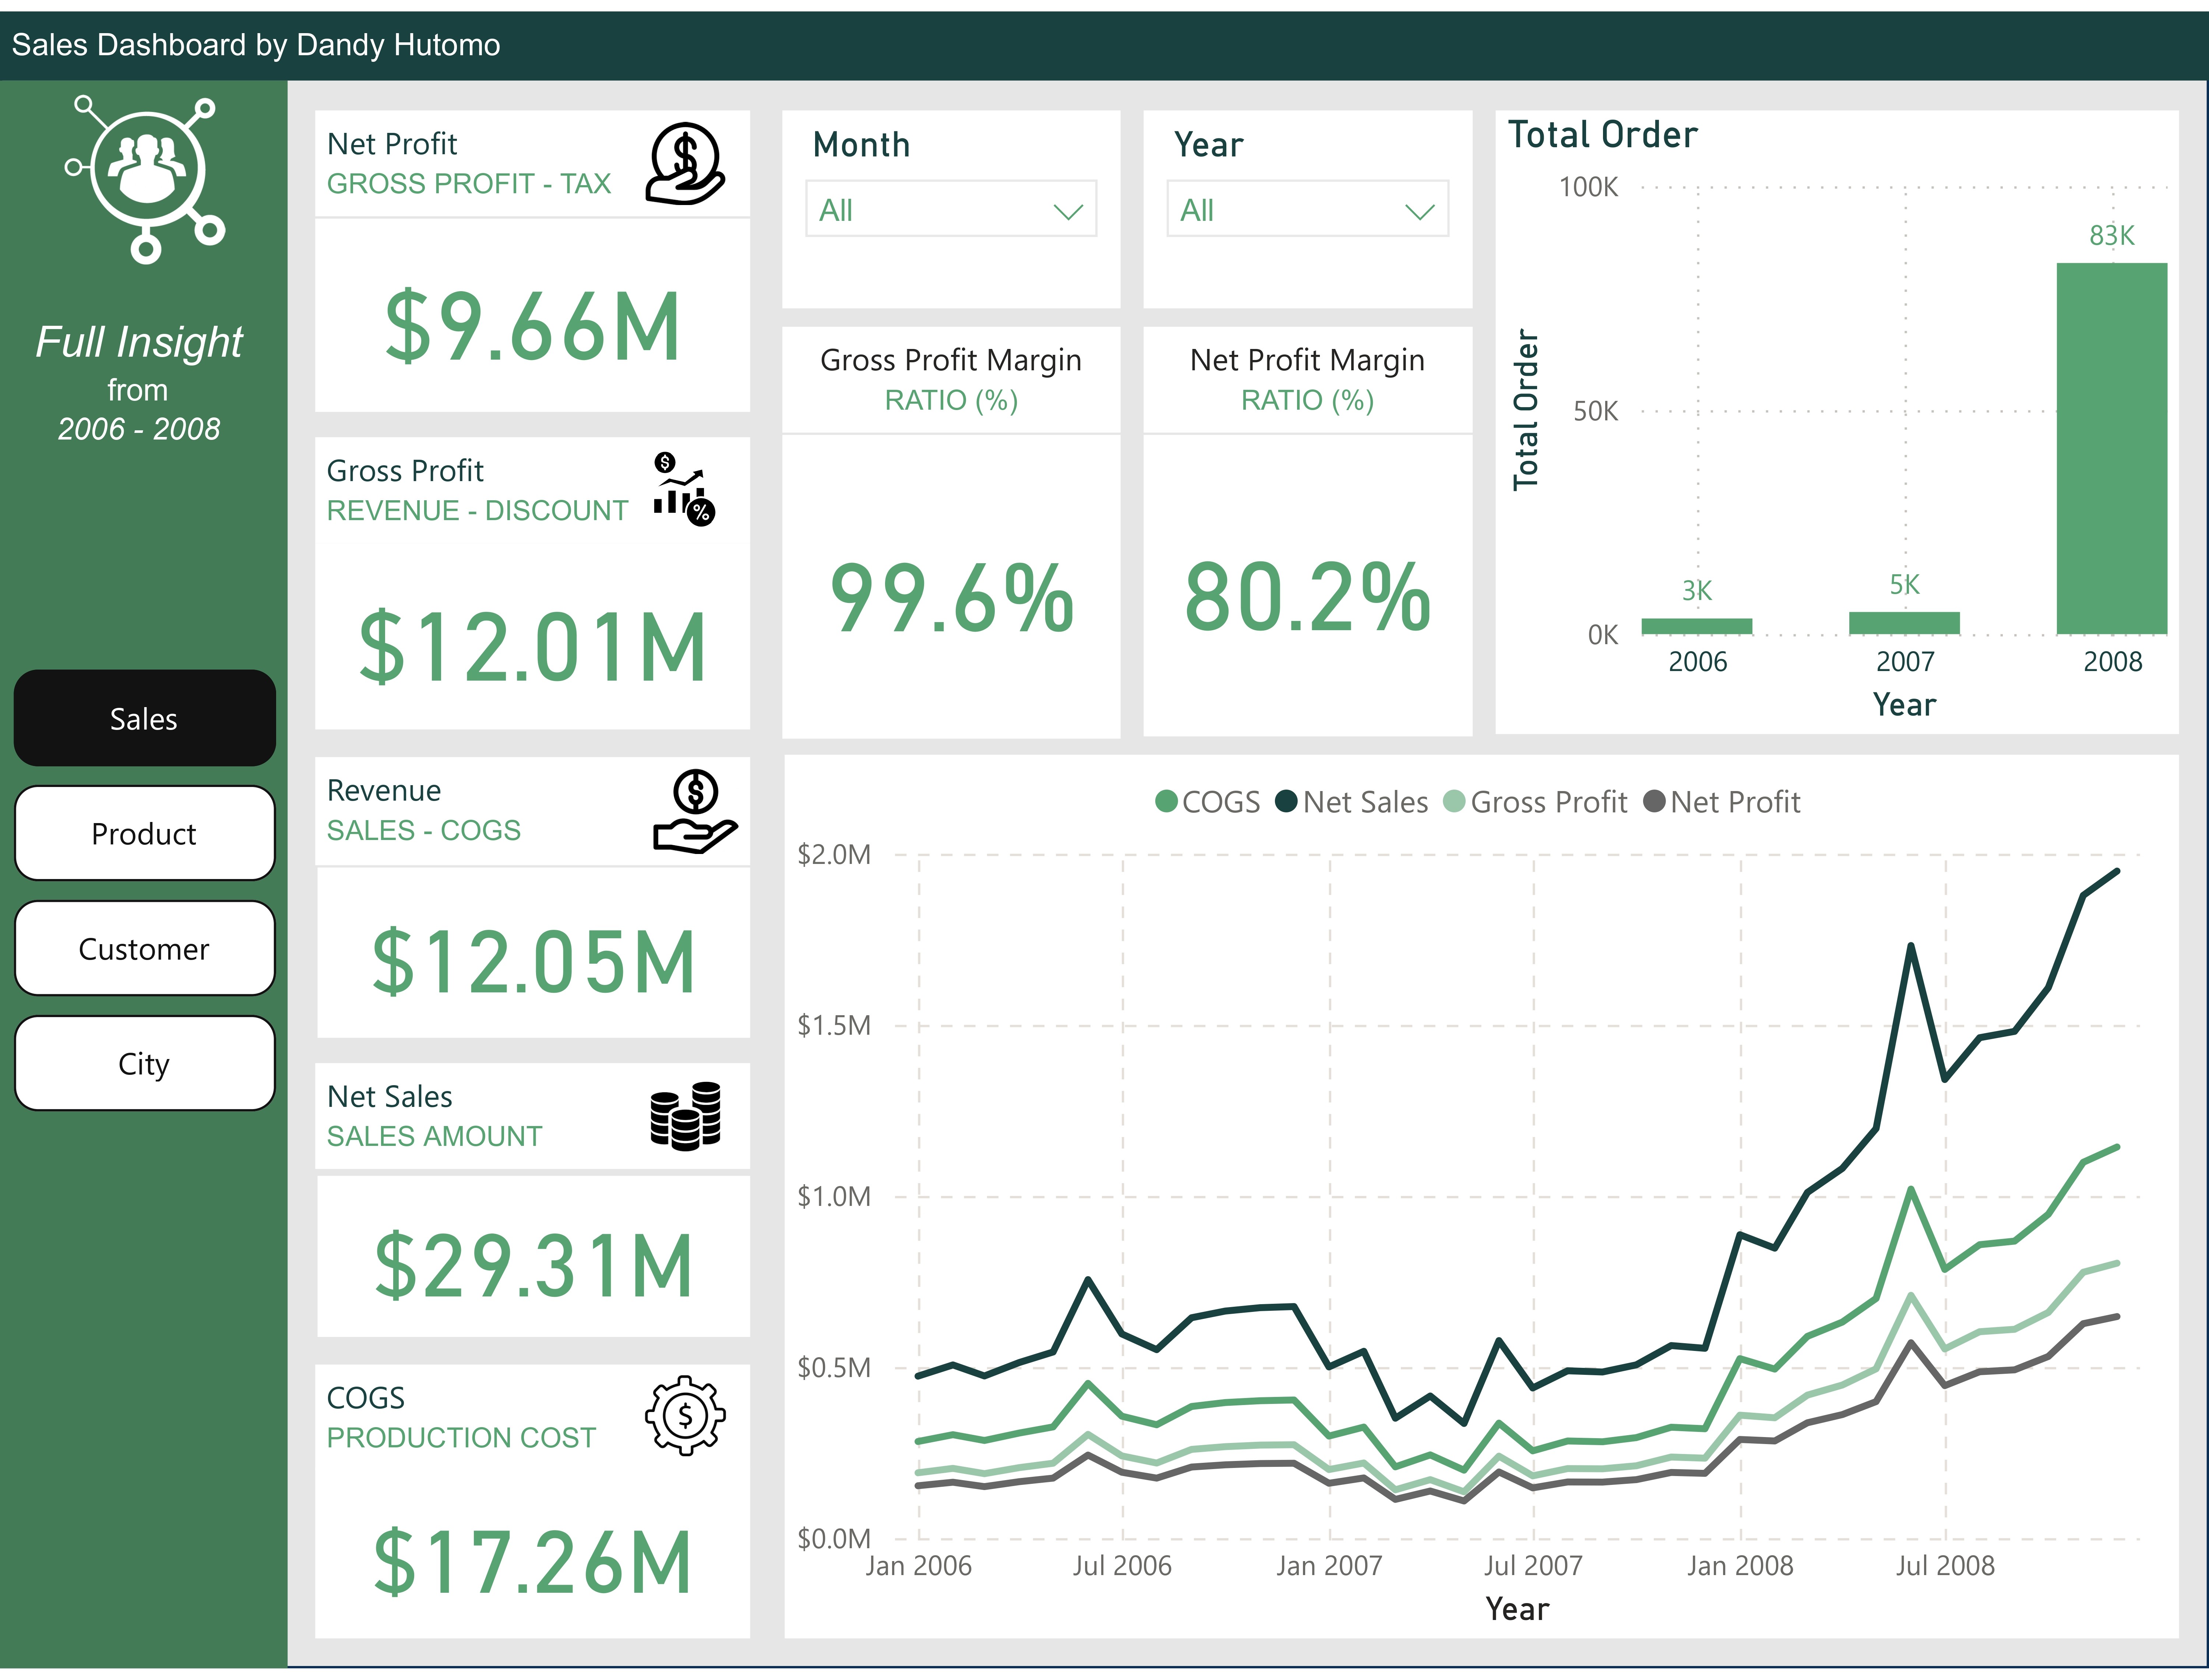Select the 2006 bar in Total Order
Screen dimensions: 2209x1680
coord(1696,627)
